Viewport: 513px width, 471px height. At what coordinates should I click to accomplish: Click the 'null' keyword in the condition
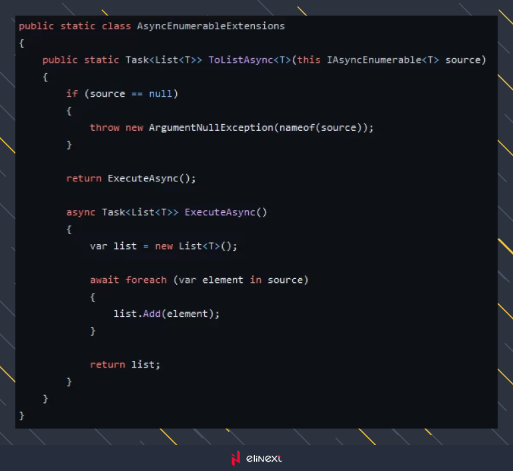(161, 94)
